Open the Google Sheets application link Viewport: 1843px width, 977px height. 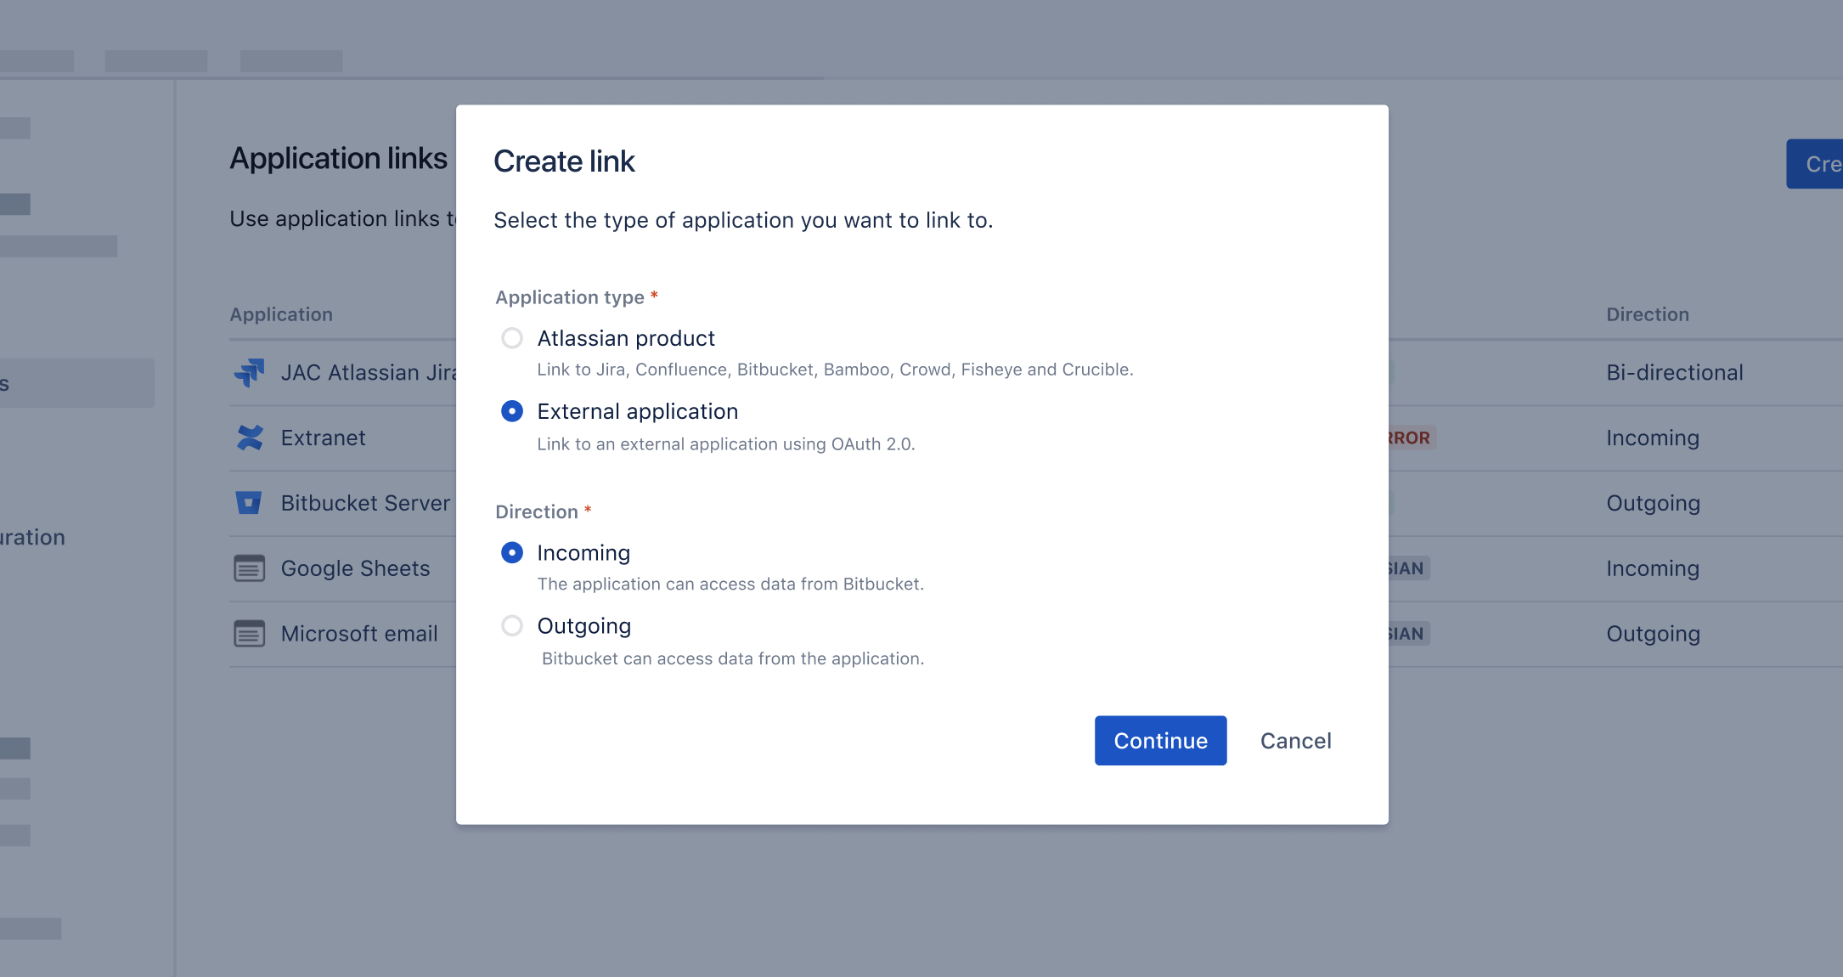pos(355,568)
